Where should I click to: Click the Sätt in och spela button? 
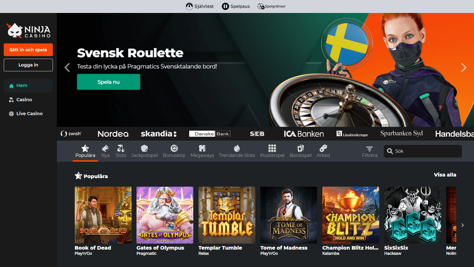[x=28, y=50]
